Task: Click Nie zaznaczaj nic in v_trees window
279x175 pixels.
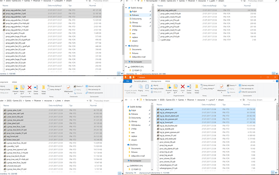Action: [93, 89]
